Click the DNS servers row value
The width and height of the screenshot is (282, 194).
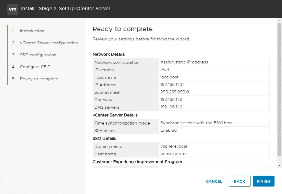[171, 107]
